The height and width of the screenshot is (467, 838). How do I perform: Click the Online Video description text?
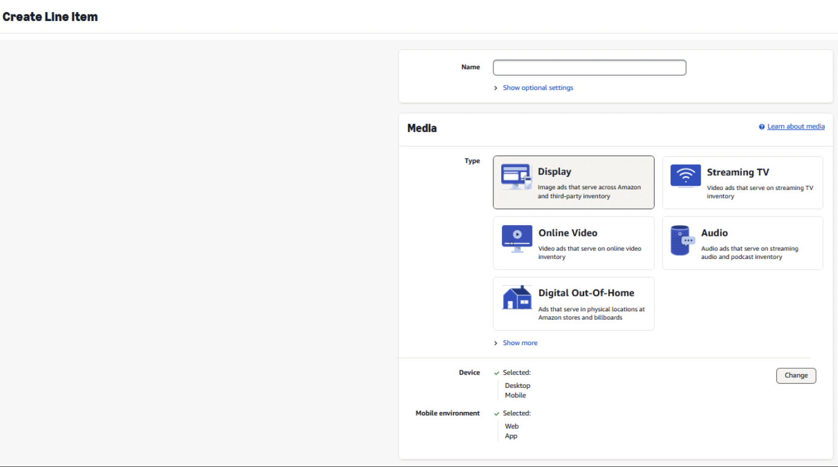[x=590, y=253]
